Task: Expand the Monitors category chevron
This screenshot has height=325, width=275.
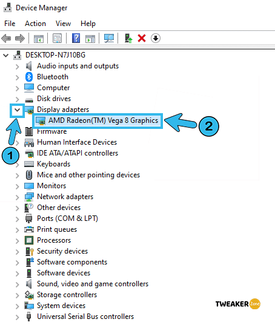Action: (17, 186)
